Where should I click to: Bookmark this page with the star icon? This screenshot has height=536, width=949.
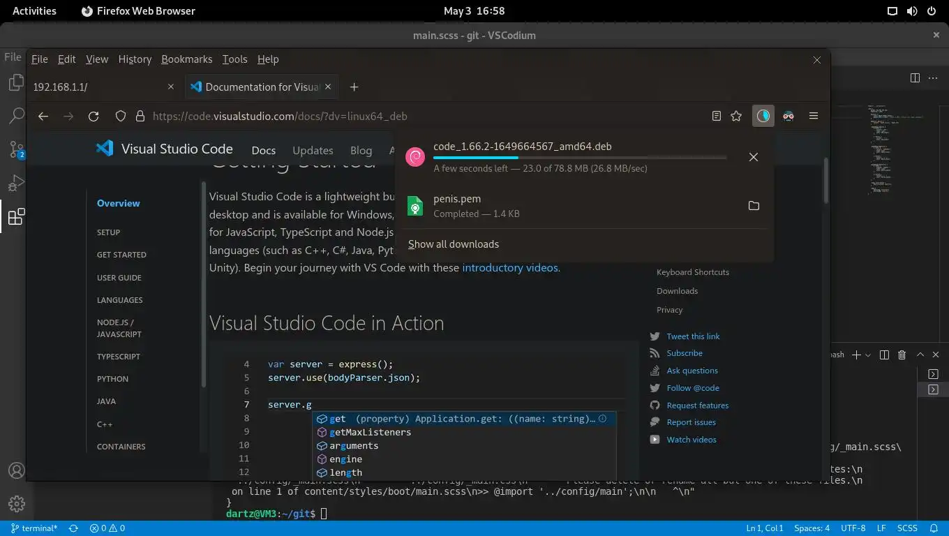(x=736, y=116)
